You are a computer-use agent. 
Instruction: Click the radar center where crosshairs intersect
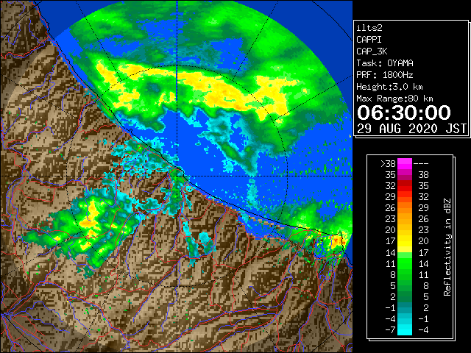[177, 176]
